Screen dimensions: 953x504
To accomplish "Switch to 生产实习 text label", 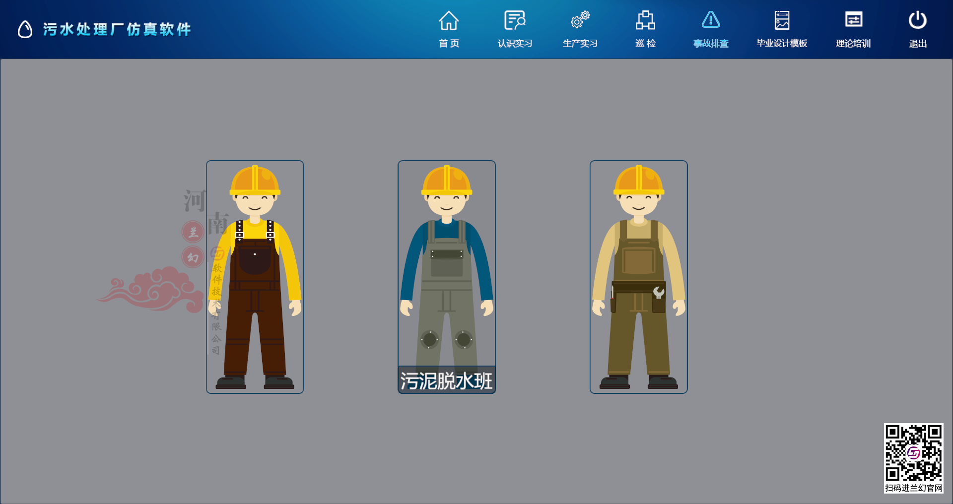I will 580,44.
